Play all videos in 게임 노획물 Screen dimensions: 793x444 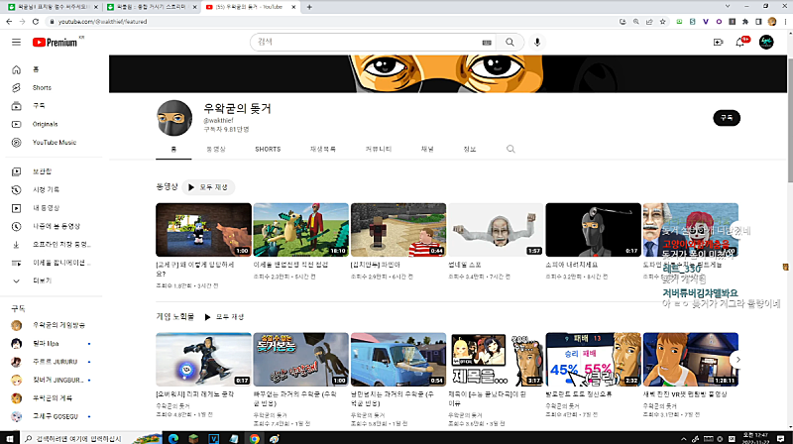223,317
